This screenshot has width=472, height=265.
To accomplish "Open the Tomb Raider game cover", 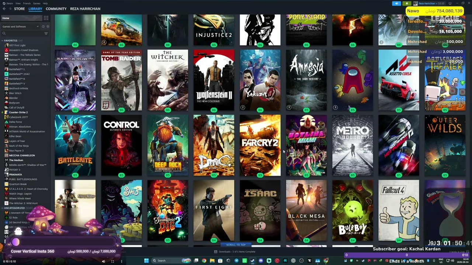I will tap(121, 80).
